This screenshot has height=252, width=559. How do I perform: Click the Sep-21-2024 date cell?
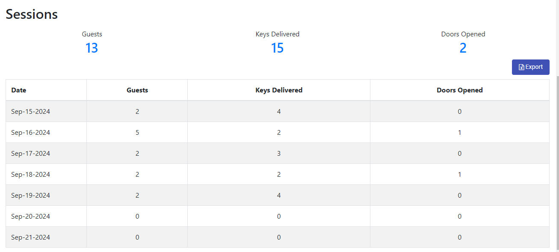(x=31, y=237)
